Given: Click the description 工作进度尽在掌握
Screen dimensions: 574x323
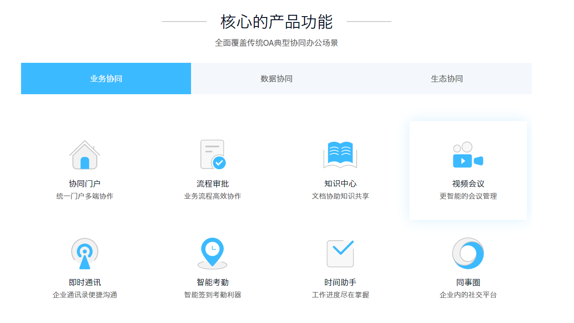Looking at the screenshot, I should tap(340, 295).
